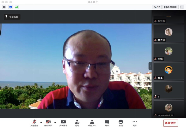Click the blue security shield icon
The height and width of the screenshot is (128, 186).
pyautogui.click(x=11, y=7)
